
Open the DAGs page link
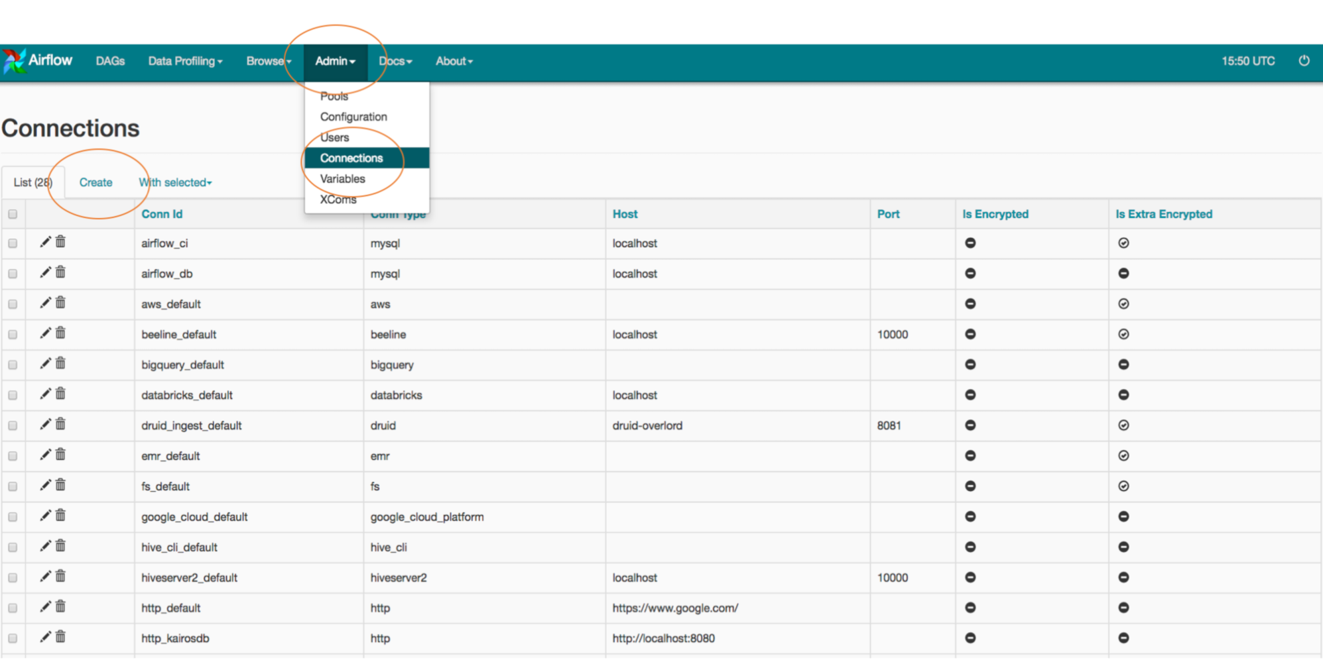coord(110,61)
